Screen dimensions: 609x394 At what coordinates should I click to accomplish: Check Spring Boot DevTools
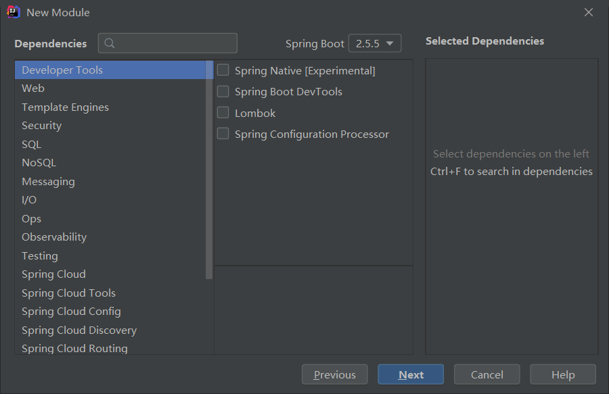(223, 91)
